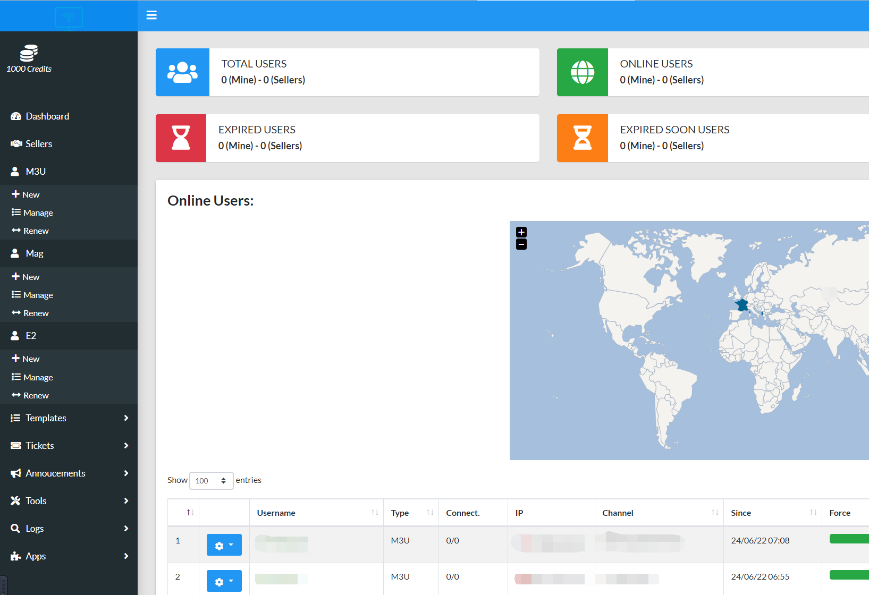Open the Sellers menu item
The height and width of the screenshot is (595, 869).
point(69,144)
